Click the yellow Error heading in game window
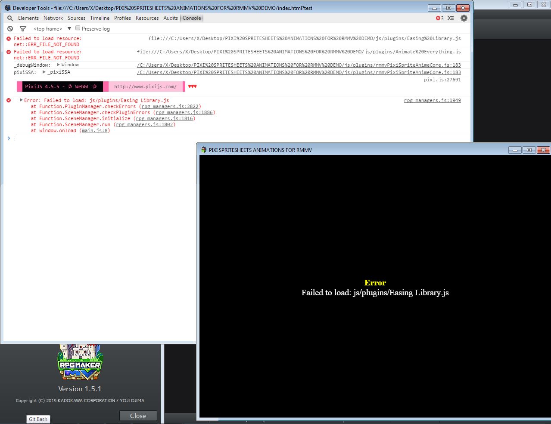The height and width of the screenshot is (424, 551). pos(375,283)
